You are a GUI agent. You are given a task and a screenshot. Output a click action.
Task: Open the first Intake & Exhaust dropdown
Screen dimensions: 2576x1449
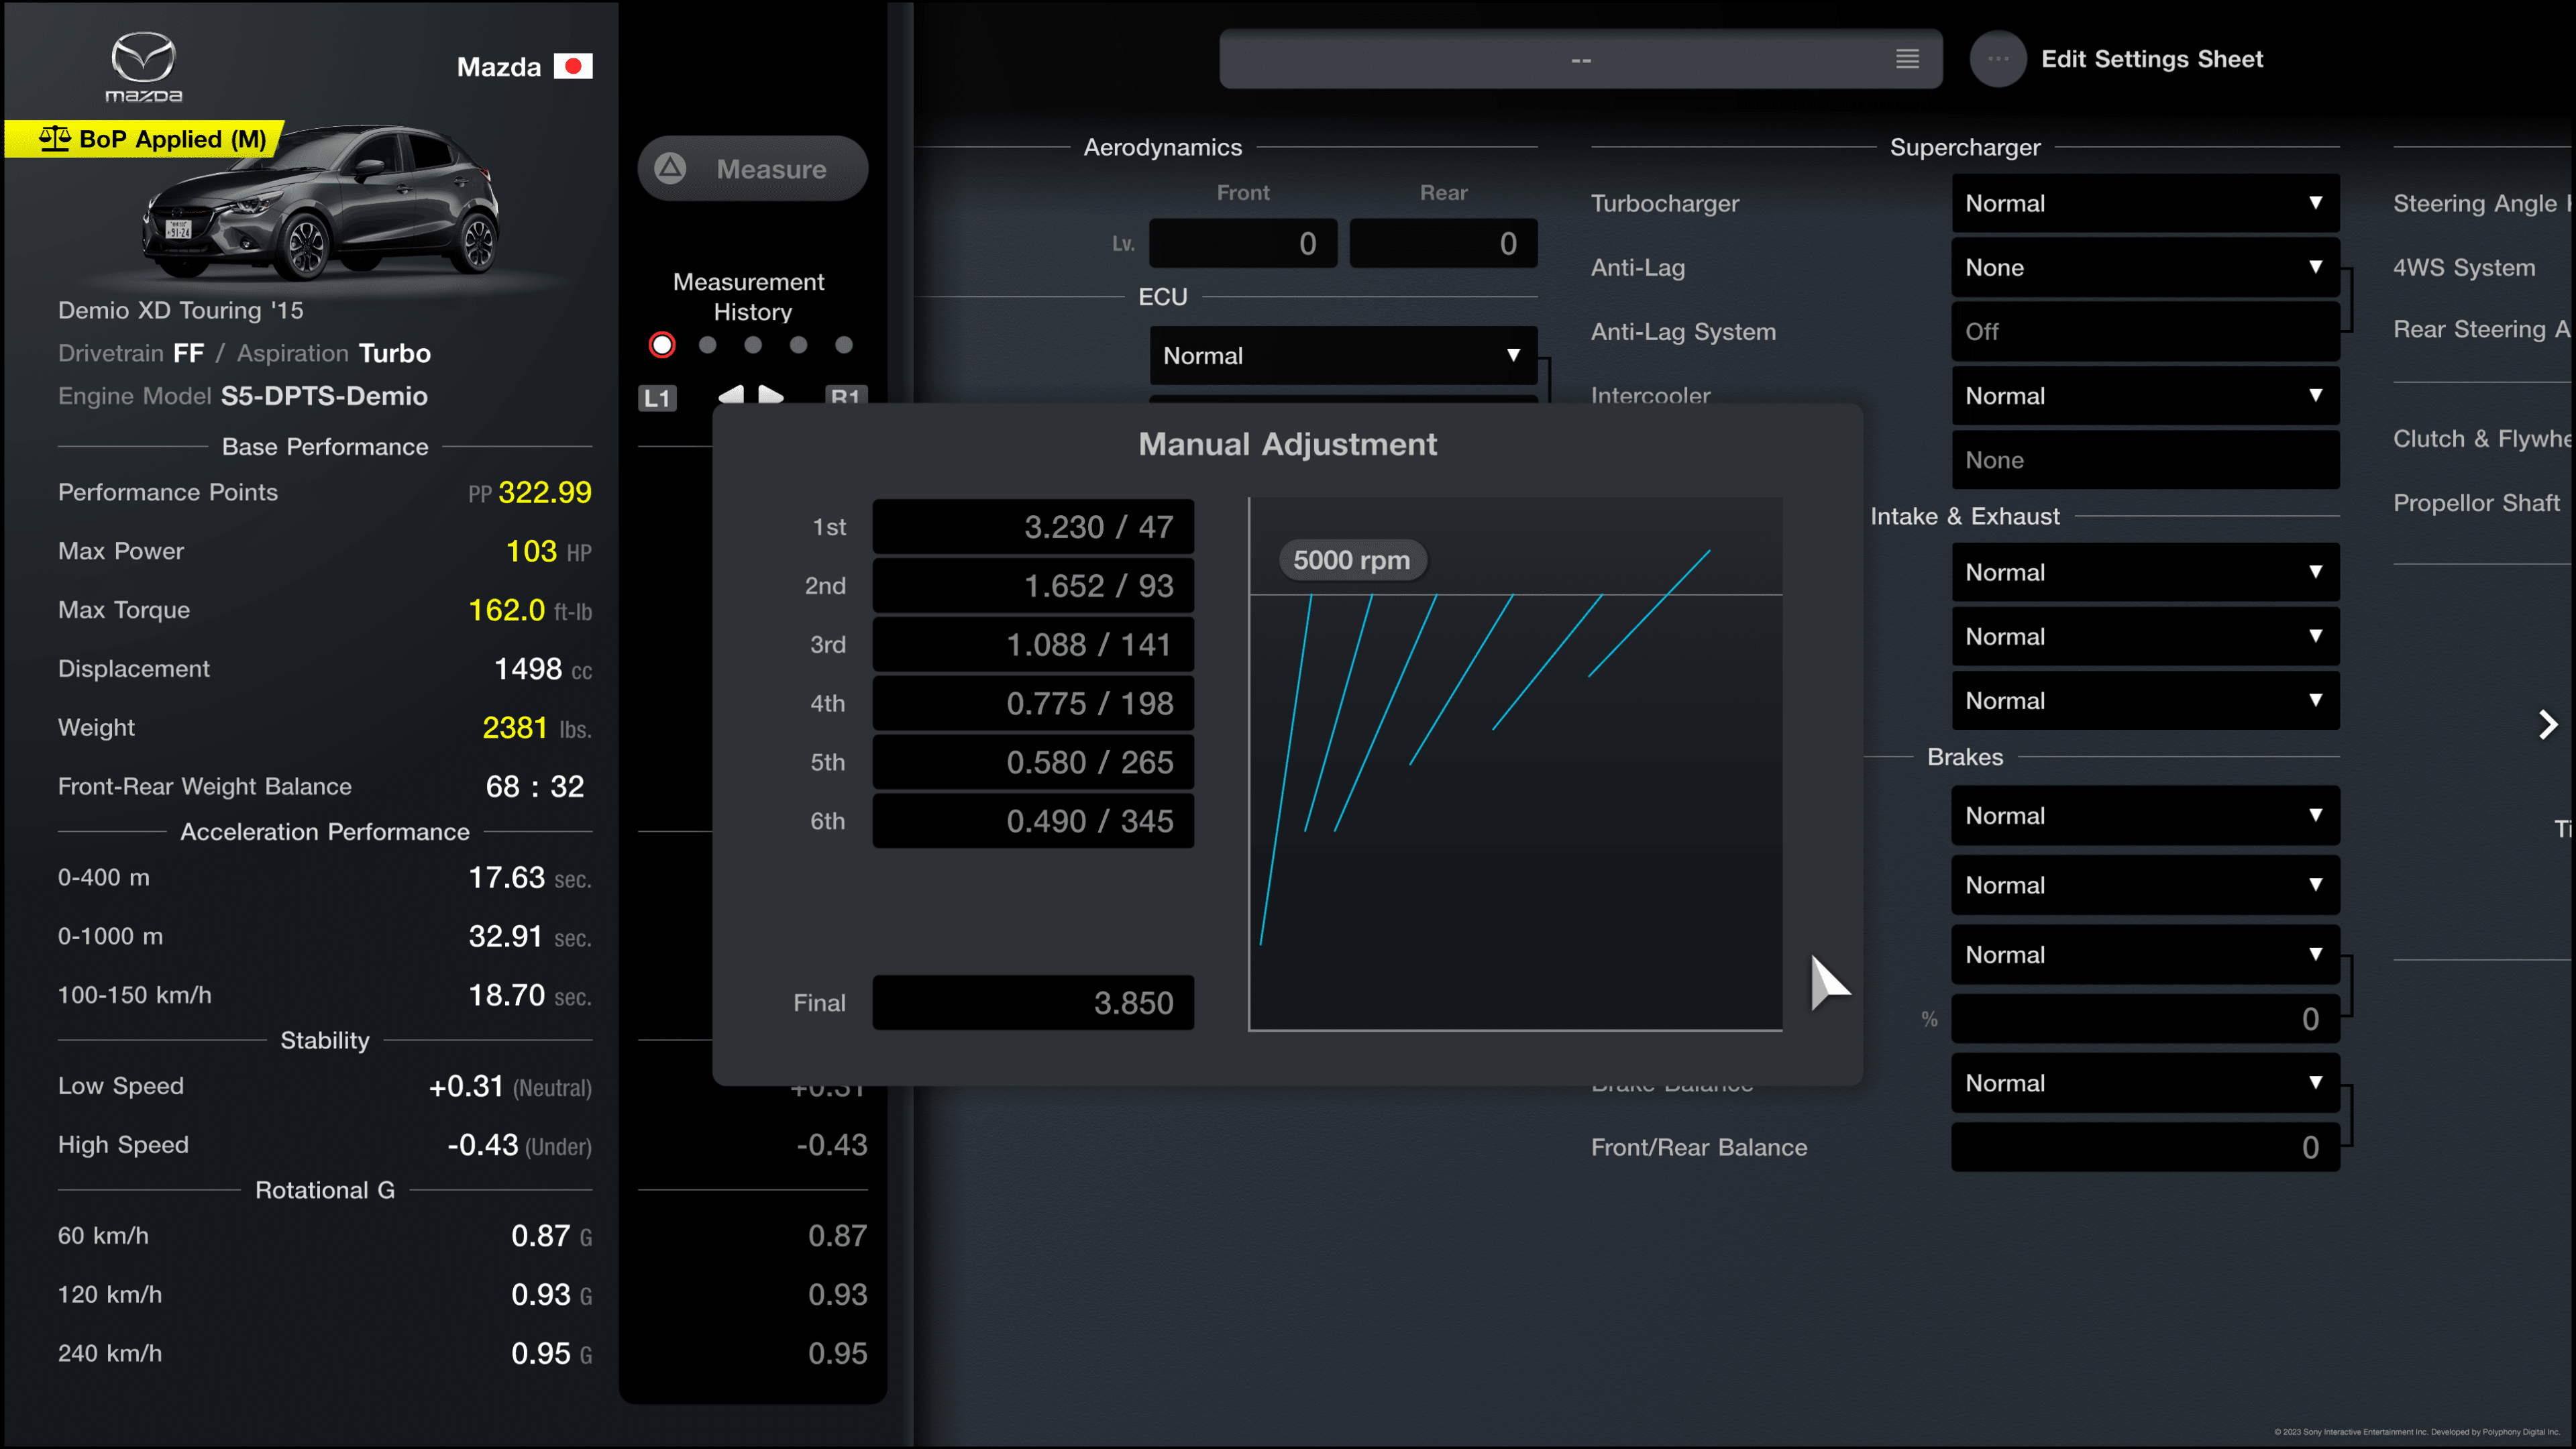[2145, 572]
